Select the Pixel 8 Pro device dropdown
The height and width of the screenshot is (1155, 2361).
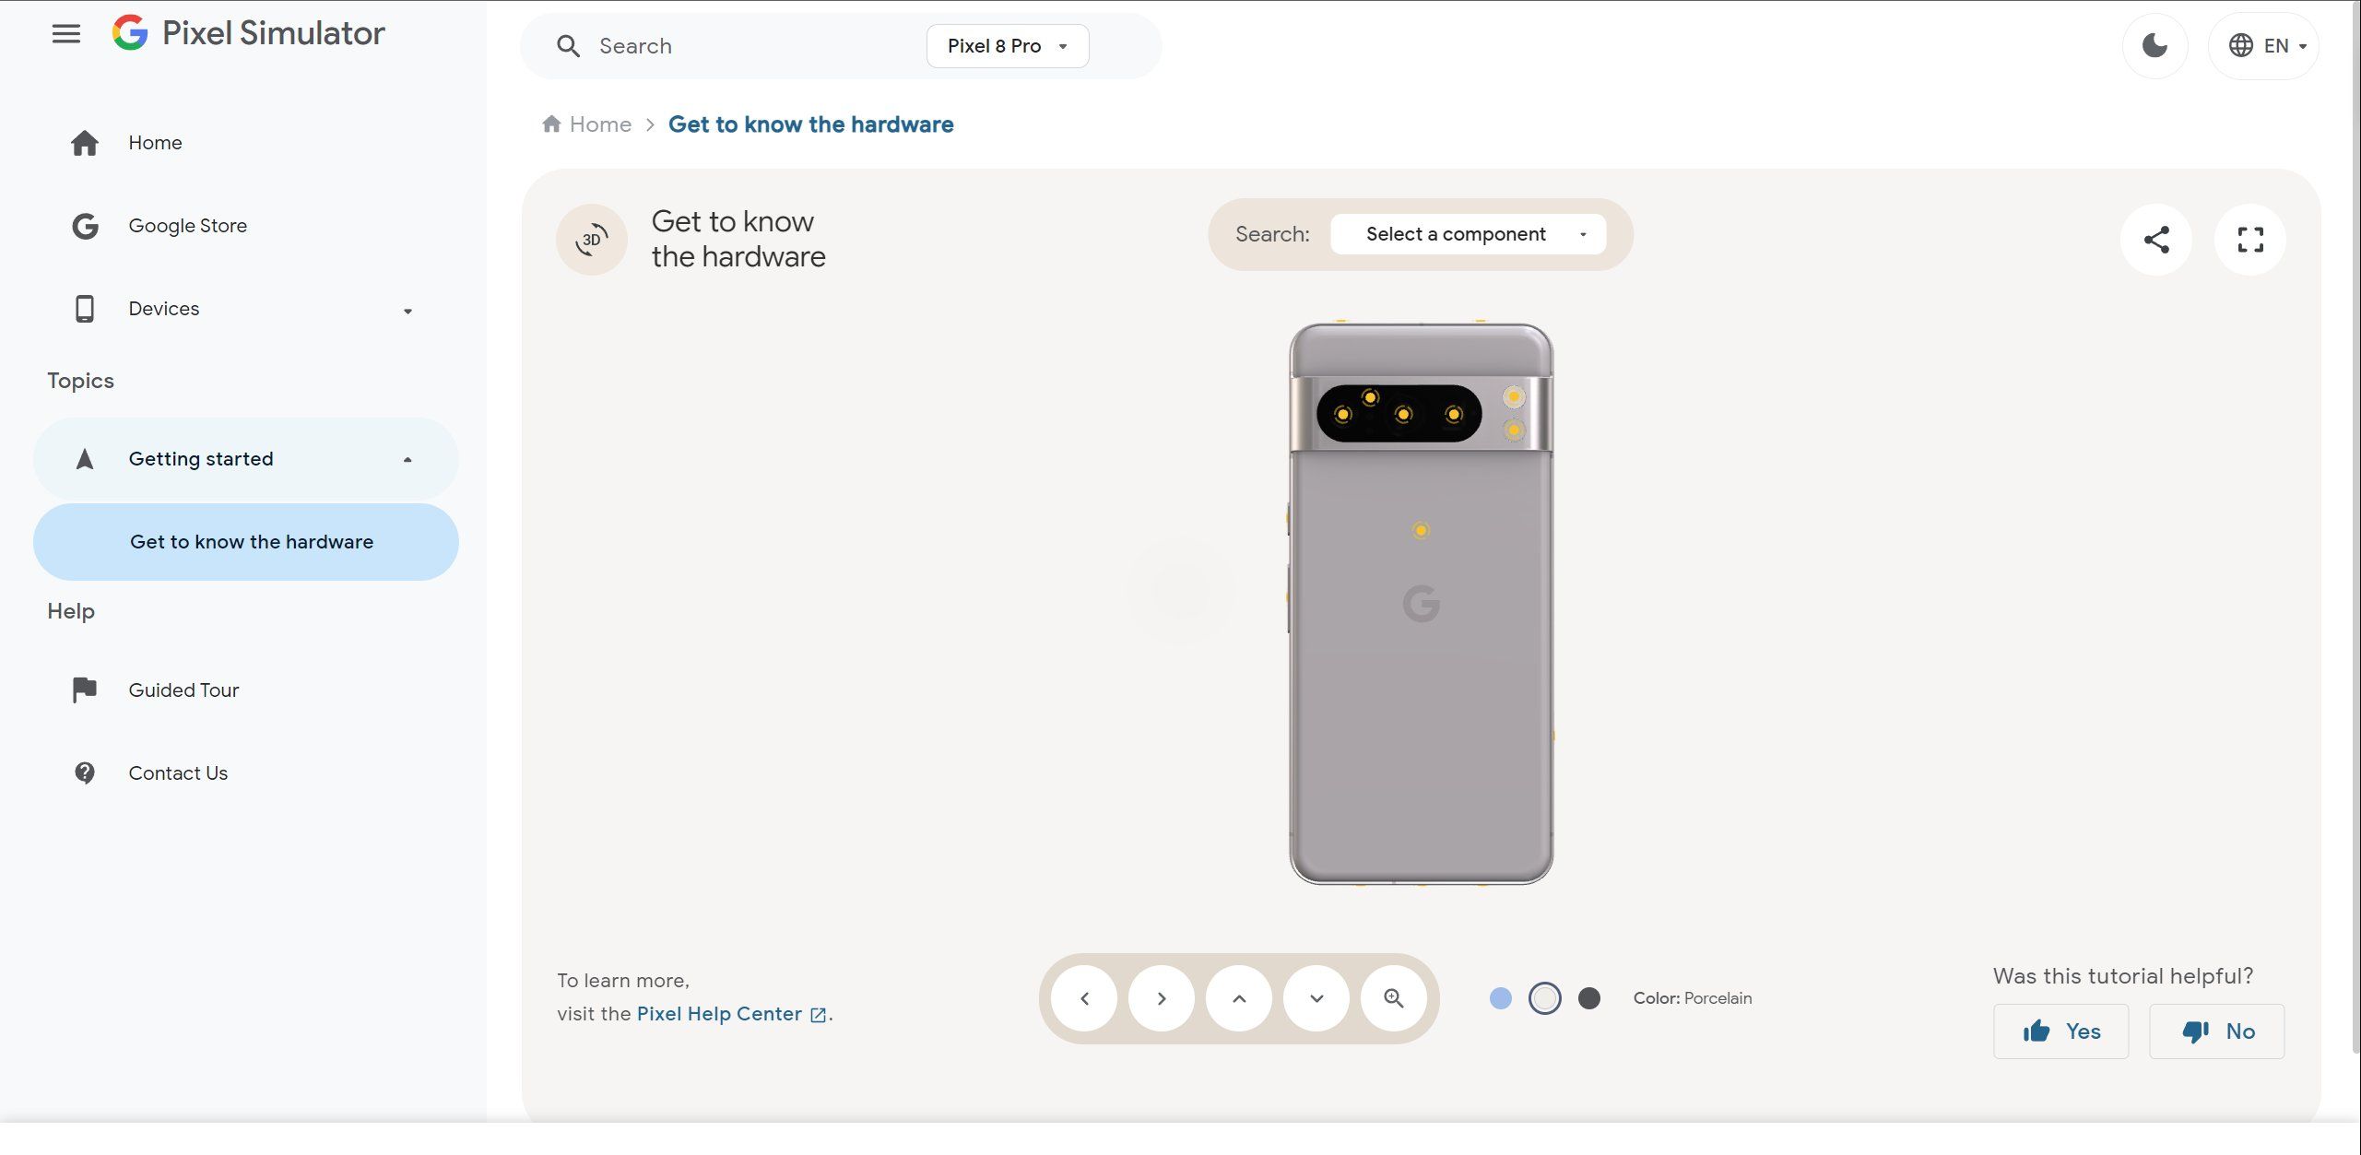[1008, 45]
